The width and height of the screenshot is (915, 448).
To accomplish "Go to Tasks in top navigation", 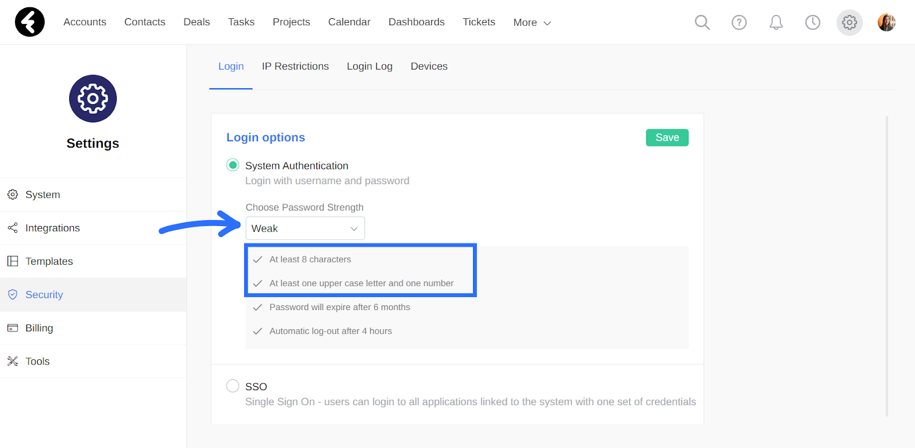I will point(241,22).
